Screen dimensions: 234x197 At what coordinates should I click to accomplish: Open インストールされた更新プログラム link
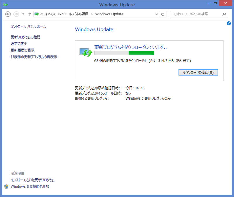(32, 180)
